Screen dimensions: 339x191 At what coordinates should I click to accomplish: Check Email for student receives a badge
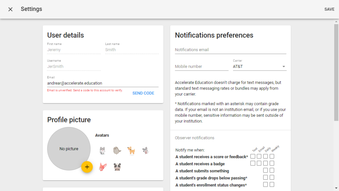(x=259, y=163)
